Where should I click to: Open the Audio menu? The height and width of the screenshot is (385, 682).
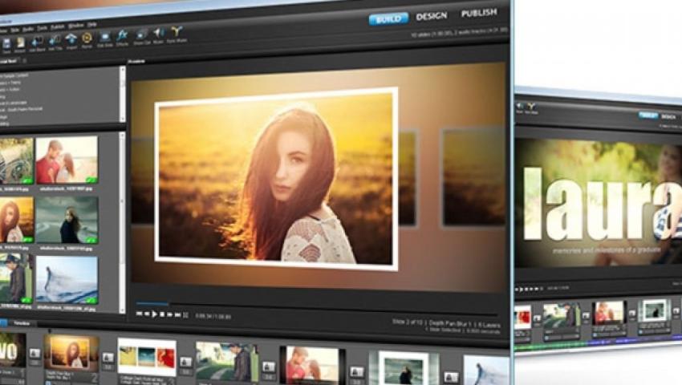point(27,28)
